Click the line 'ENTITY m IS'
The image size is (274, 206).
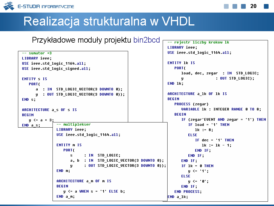coord(69,145)
